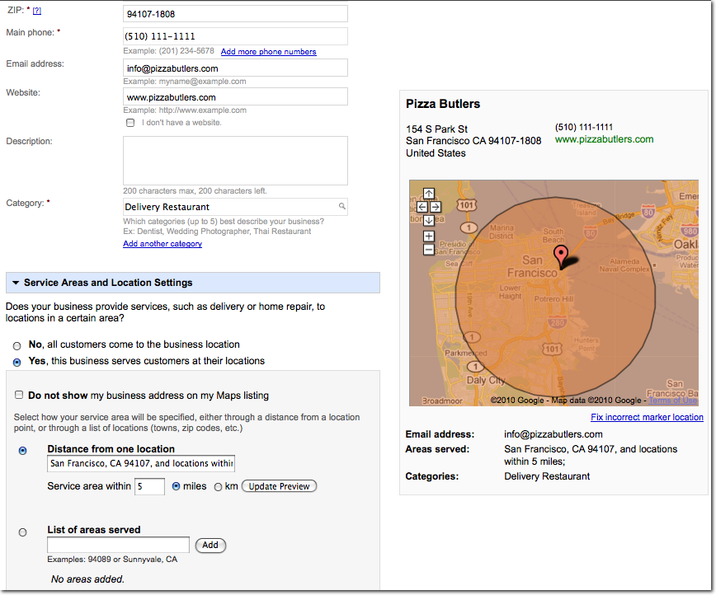Select 'No, all customers come to business location'

click(16, 346)
